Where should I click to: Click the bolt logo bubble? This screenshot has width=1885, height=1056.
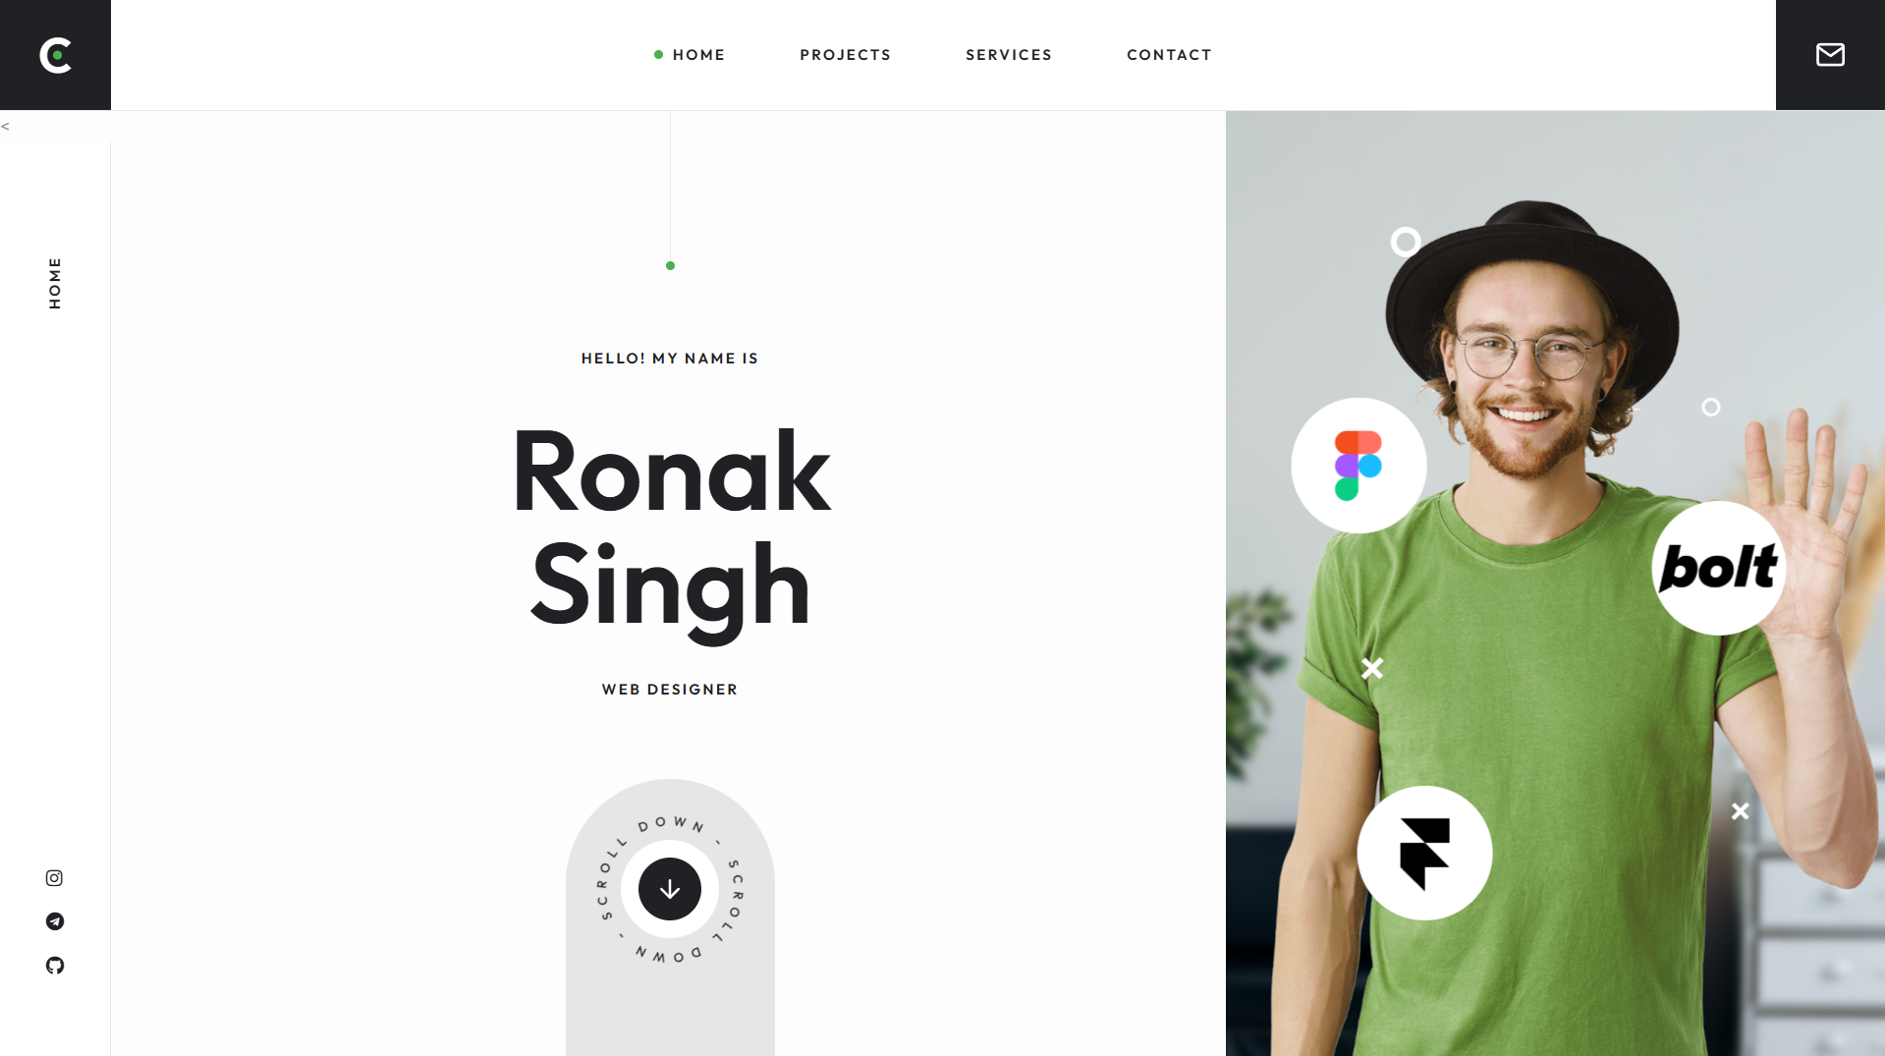point(1718,568)
